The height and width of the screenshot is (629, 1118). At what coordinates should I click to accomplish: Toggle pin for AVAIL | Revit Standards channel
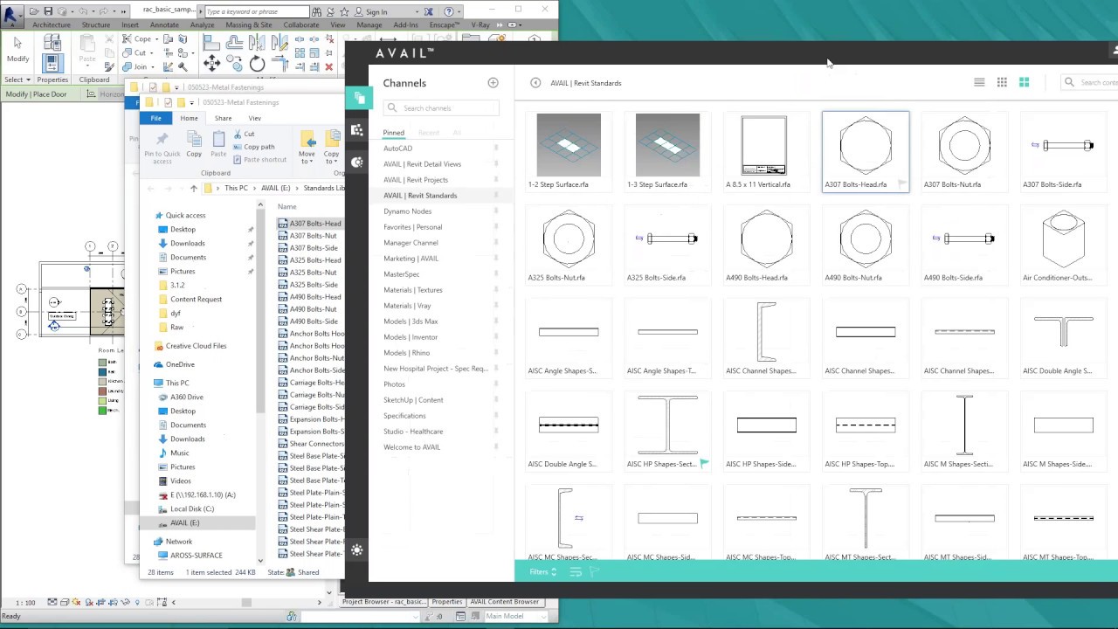496,196
